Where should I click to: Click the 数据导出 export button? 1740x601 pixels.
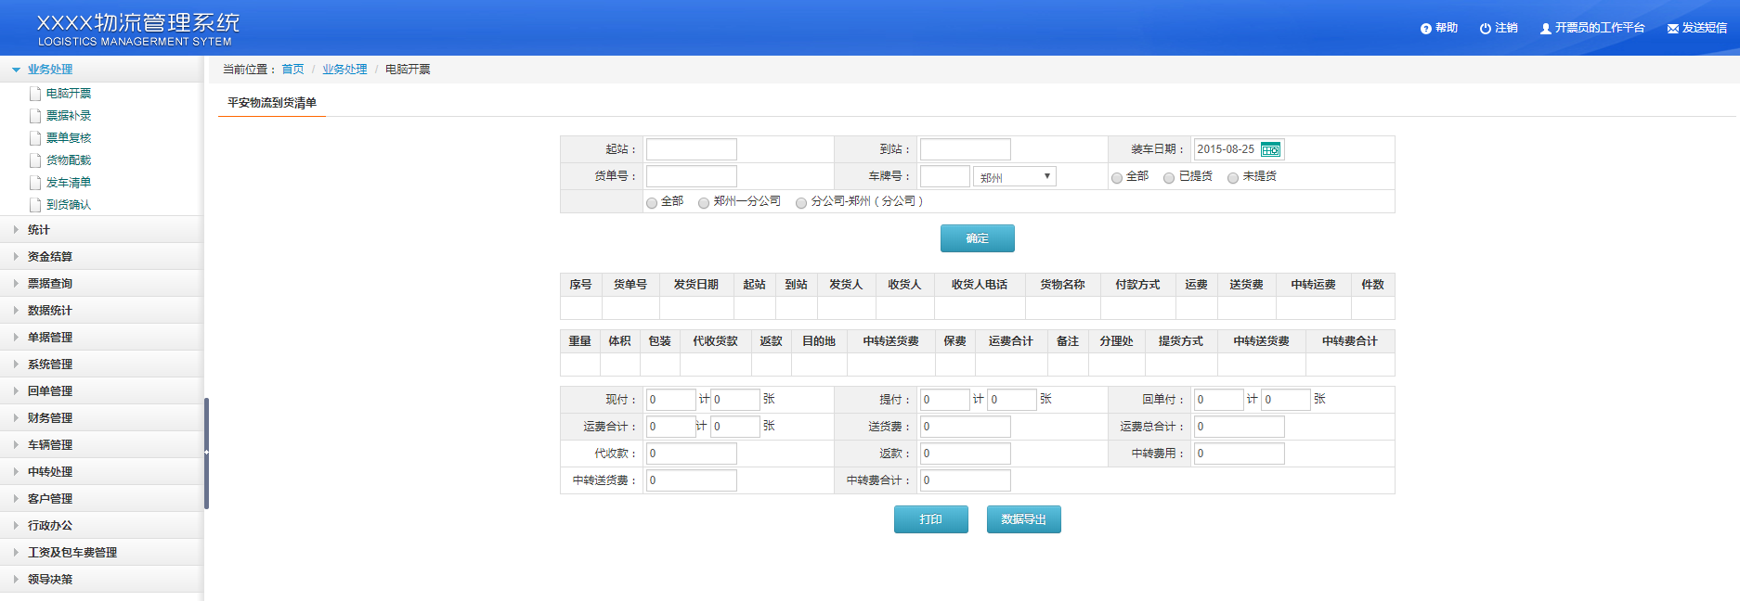(1023, 519)
